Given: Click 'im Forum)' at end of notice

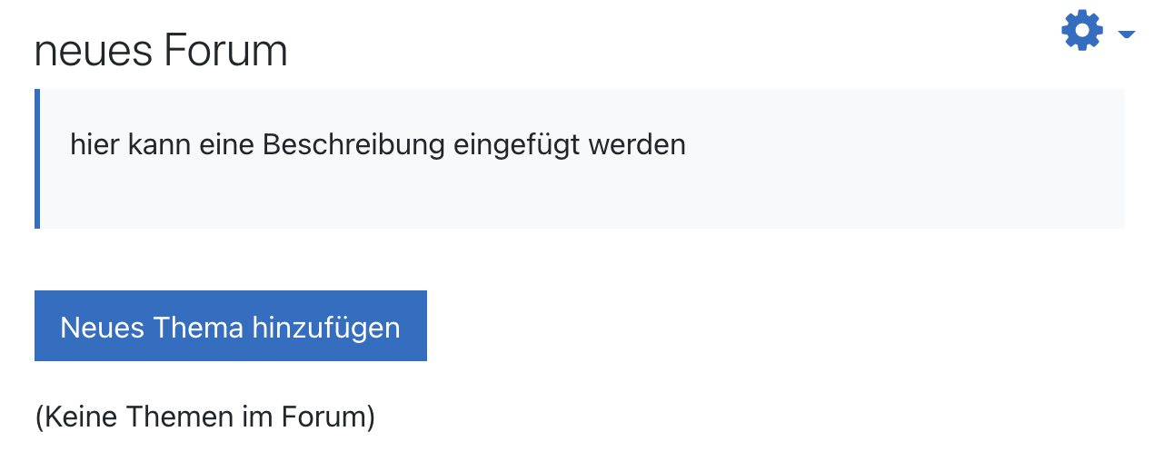Looking at the screenshot, I should click(x=316, y=417).
